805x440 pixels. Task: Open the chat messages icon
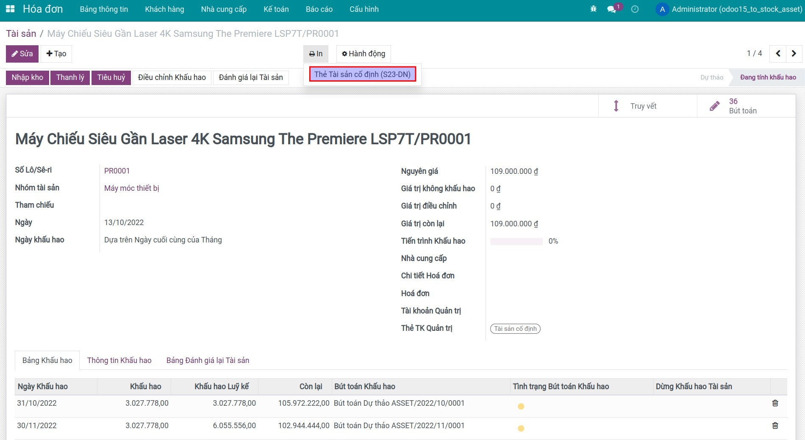point(611,9)
